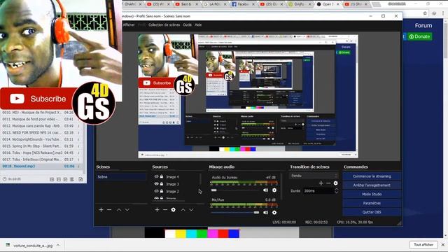Toggle visibility eye of Image 4 source
This screenshot has height=252, width=448.
tap(156, 176)
